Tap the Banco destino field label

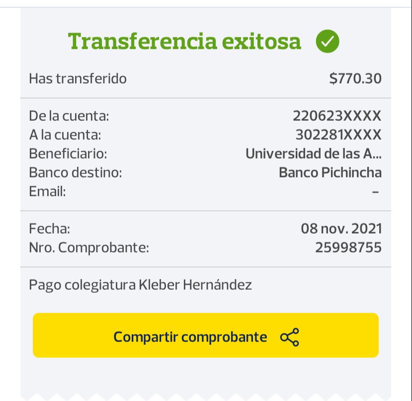click(76, 172)
